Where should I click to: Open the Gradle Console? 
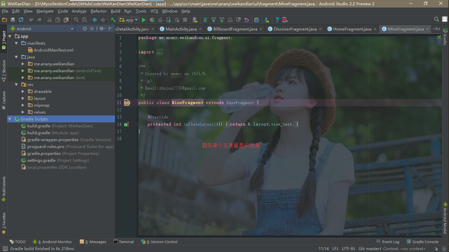point(423,242)
